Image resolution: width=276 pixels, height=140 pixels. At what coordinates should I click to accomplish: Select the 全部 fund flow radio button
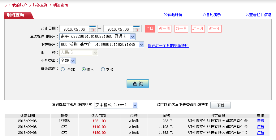[x=63, y=69]
